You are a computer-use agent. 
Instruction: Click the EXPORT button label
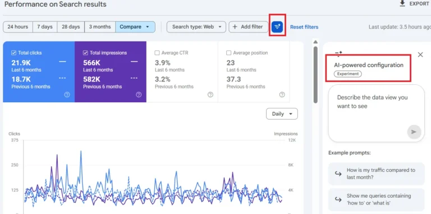[x=419, y=4]
